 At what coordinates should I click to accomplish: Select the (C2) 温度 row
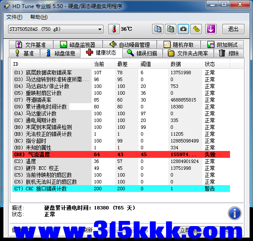[x=121, y=161]
